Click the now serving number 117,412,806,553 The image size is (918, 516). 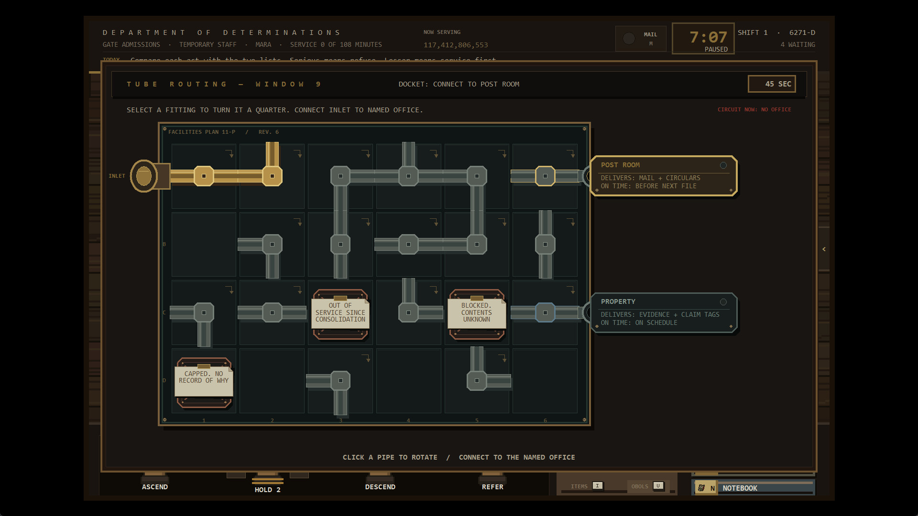(456, 45)
